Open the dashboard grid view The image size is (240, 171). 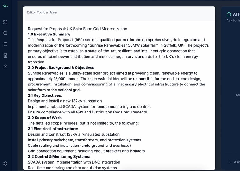point(5,22)
